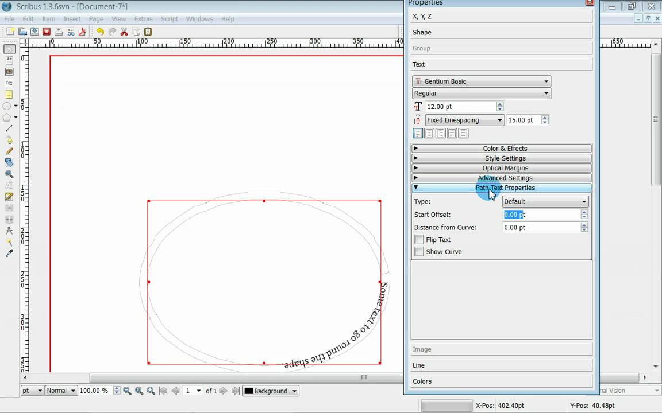Select the Measurements compass tool
The image size is (662, 413).
(9, 231)
